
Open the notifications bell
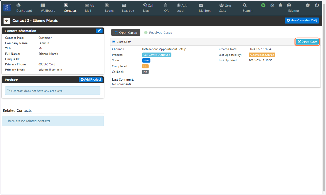(280, 5)
